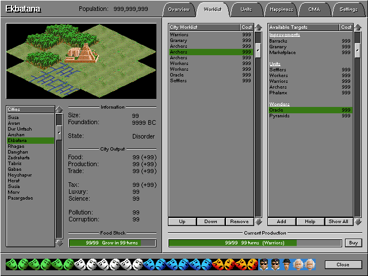368x276 pixels.
Task: Select Rhagae in the Cities list
Action: tap(30, 146)
